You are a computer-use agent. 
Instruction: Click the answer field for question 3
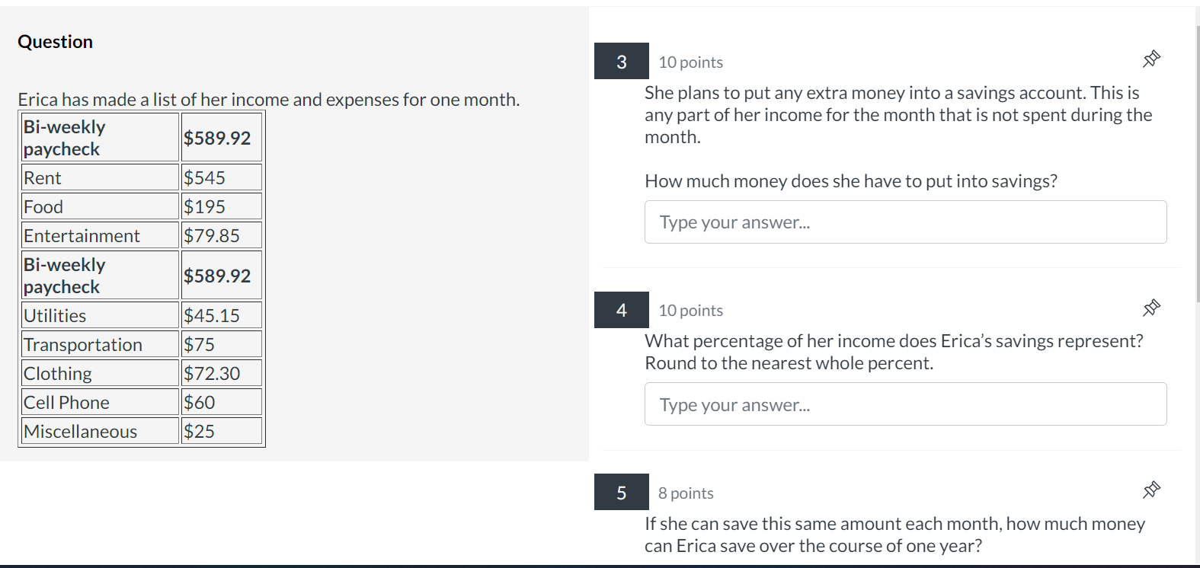[905, 222]
